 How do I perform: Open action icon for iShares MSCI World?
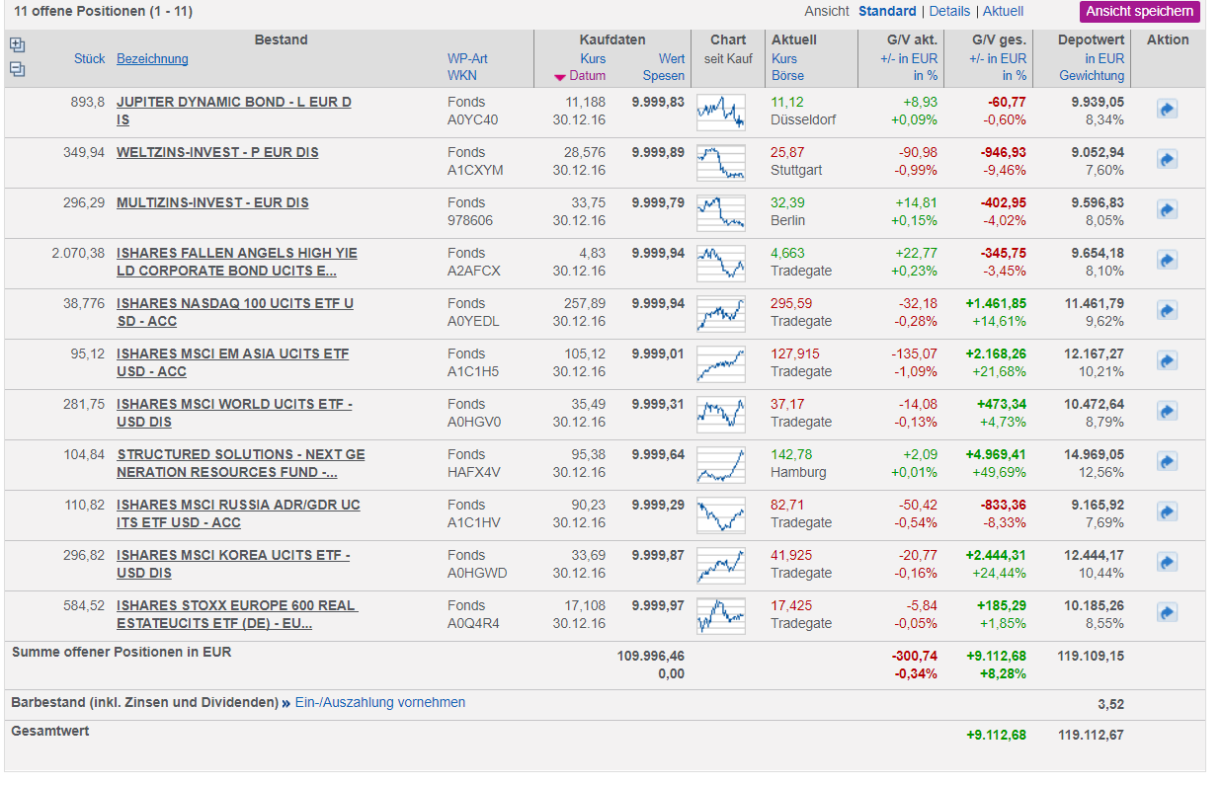pos(1167,411)
